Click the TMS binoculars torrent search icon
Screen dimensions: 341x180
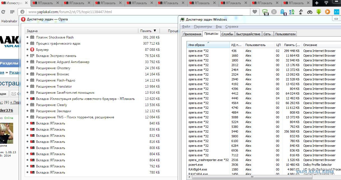coord(310,12)
